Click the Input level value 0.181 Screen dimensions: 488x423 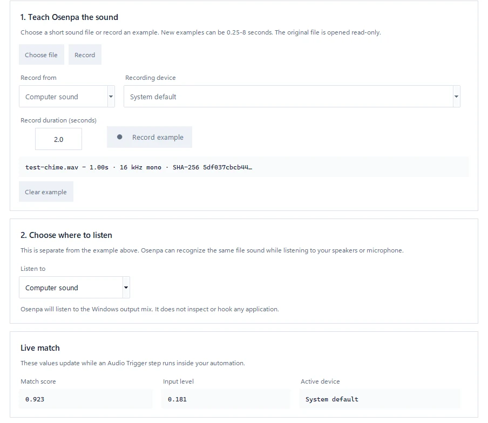coord(226,399)
